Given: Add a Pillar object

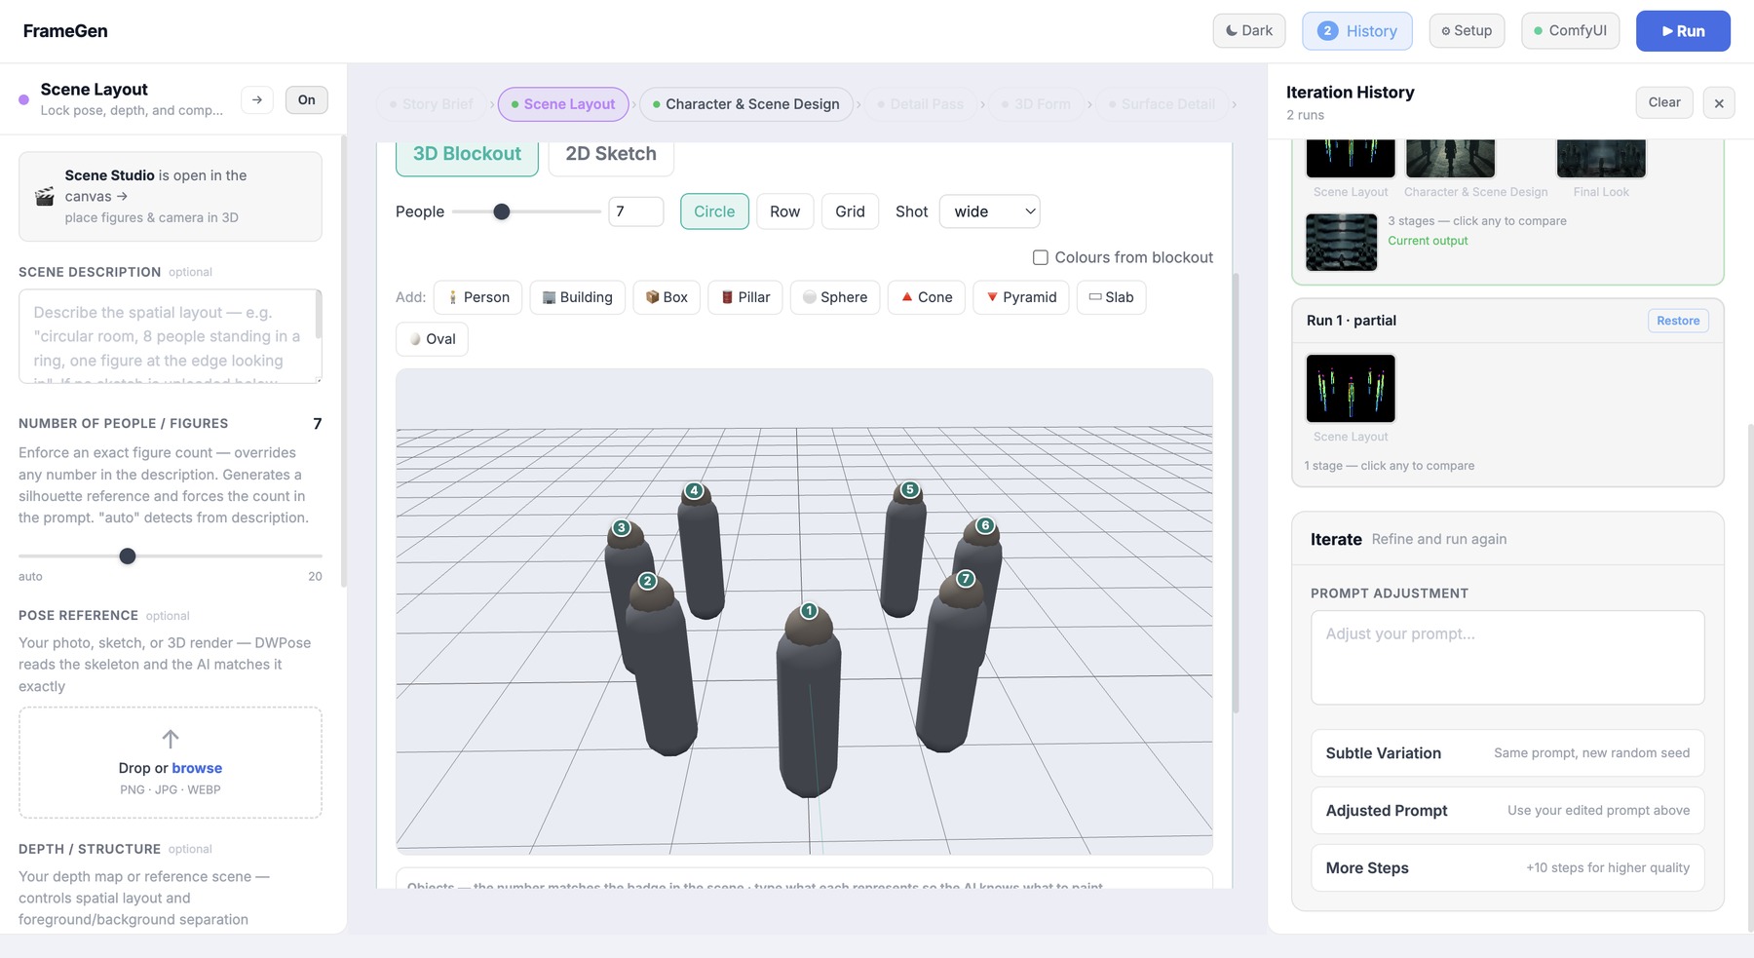Looking at the screenshot, I should coord(745,297).
